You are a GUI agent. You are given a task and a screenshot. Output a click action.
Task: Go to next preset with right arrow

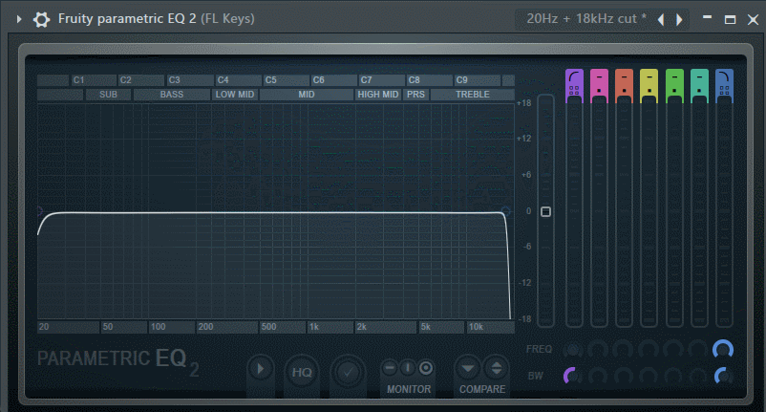pyautogui.click(x=679, y=19)
